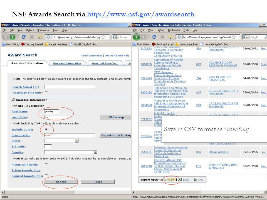Viewport: 267px width, 200px height.
Task: Switch to Search All Free-Text tab
Action: pos(105,63)
